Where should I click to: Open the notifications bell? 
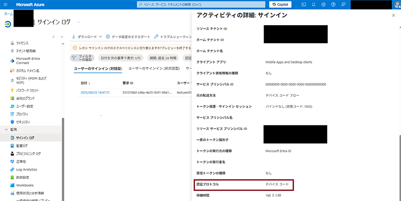pos(314,5)
